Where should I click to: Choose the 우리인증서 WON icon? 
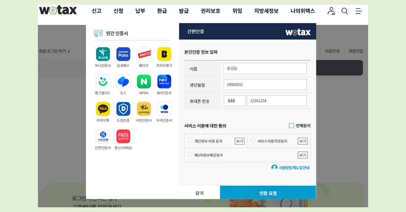pyautogui.click(x=164, y=109)
